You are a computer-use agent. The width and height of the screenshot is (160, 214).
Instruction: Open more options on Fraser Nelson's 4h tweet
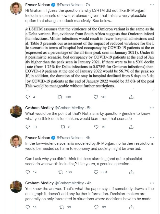(x=152, y=138)
